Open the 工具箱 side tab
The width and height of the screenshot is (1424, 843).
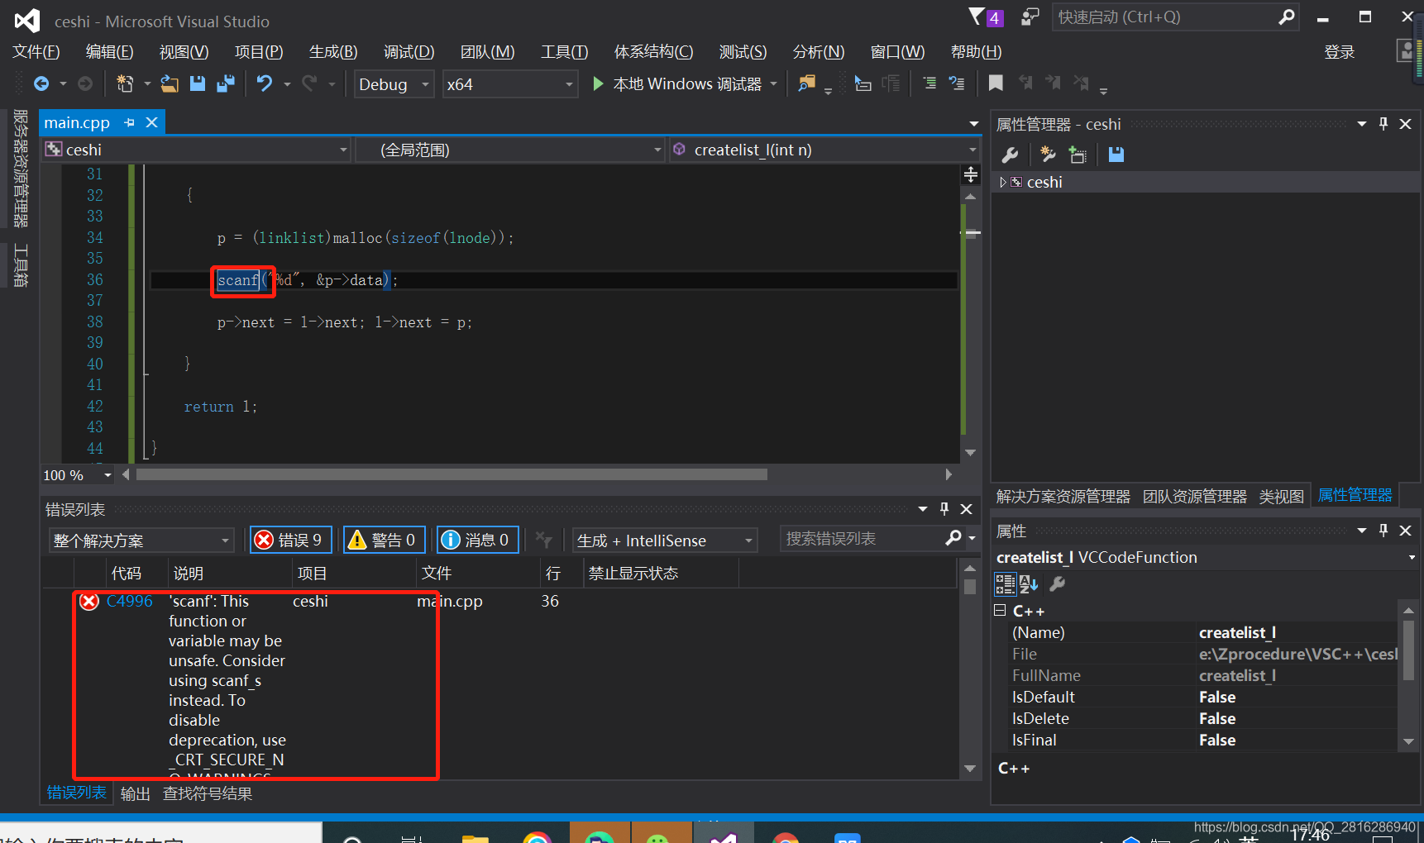tap(21, 265)
